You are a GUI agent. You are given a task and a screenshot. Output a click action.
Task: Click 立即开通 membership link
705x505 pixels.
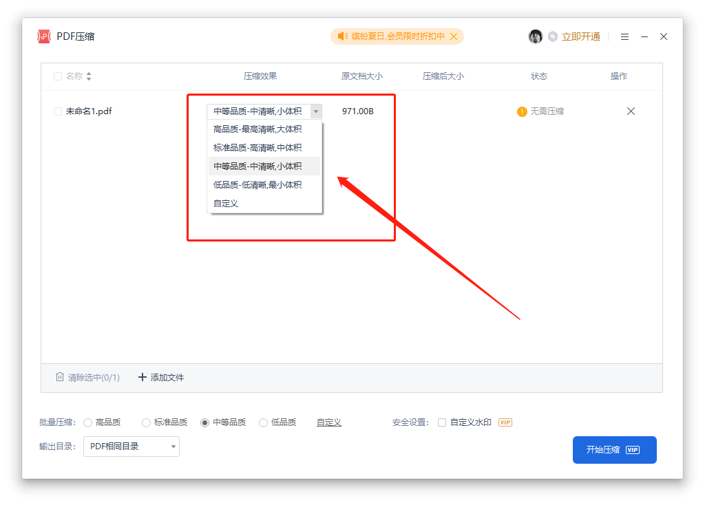pyautogui.click(x=581, y=36)
